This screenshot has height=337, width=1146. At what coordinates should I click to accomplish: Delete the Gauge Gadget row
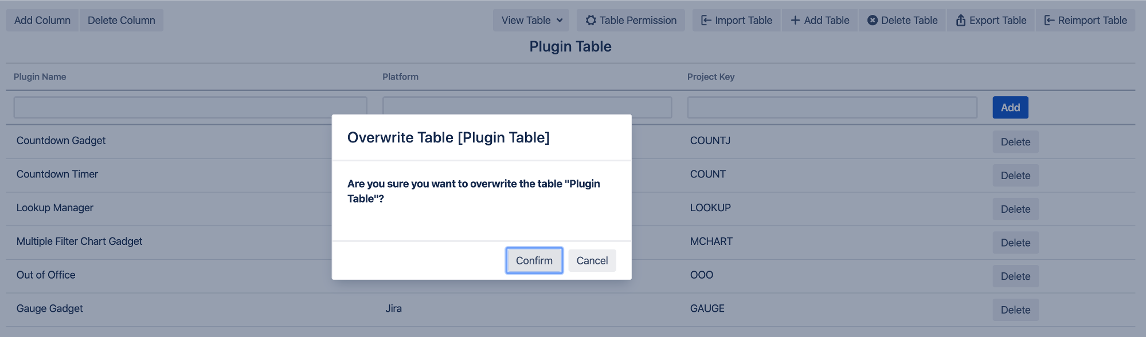[1015, 310]
